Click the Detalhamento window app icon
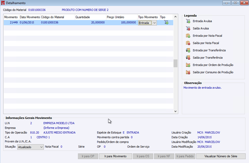 coord(3,3)
